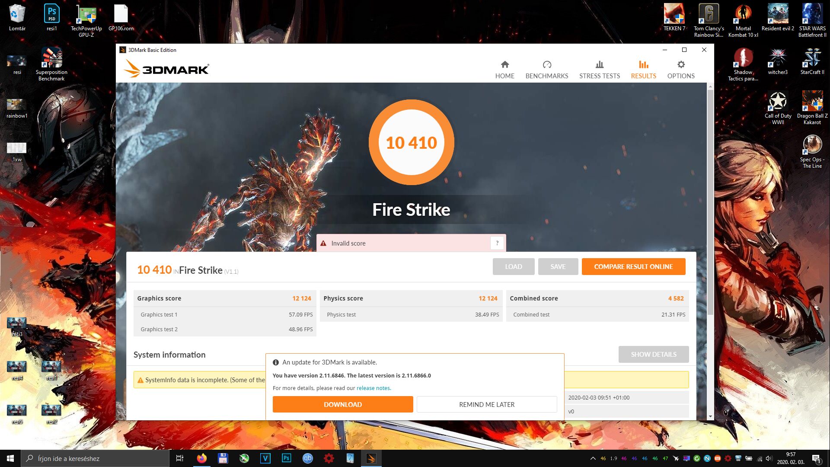
Task: Open the STRESS TESTS tab
Action: point(600,70)
